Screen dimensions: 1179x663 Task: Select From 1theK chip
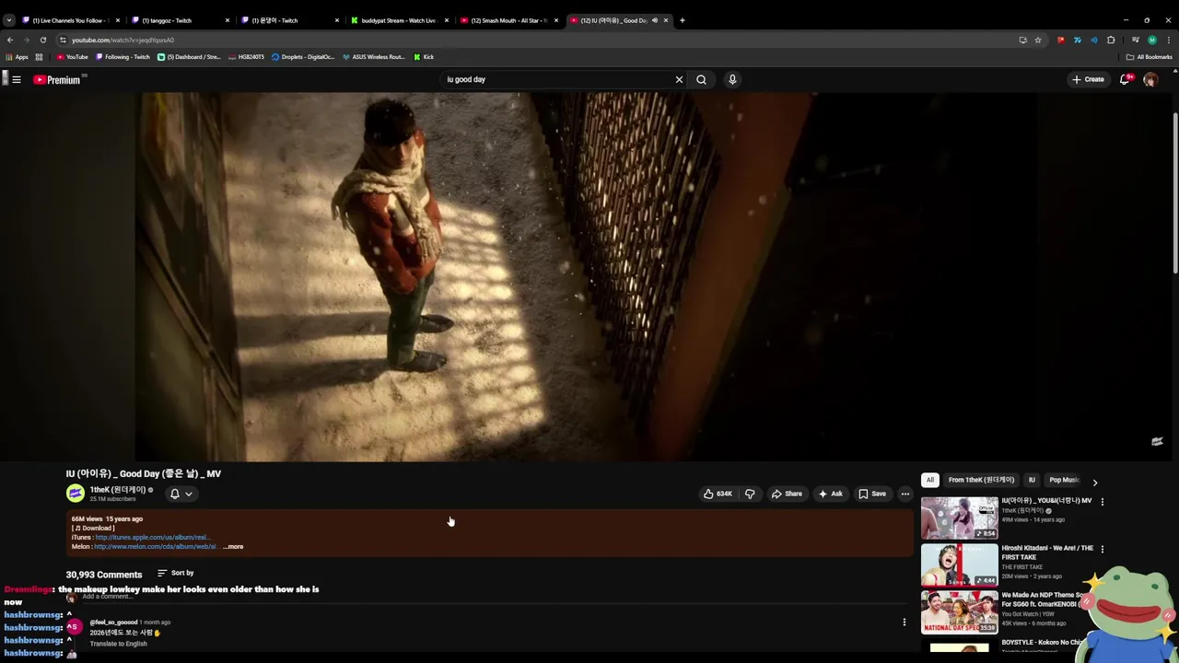coord(981,480)
